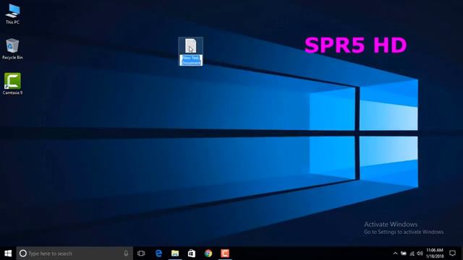Open the network status tray icon
This screenshot has width=463, height=260.
click(x=412, y=253)
